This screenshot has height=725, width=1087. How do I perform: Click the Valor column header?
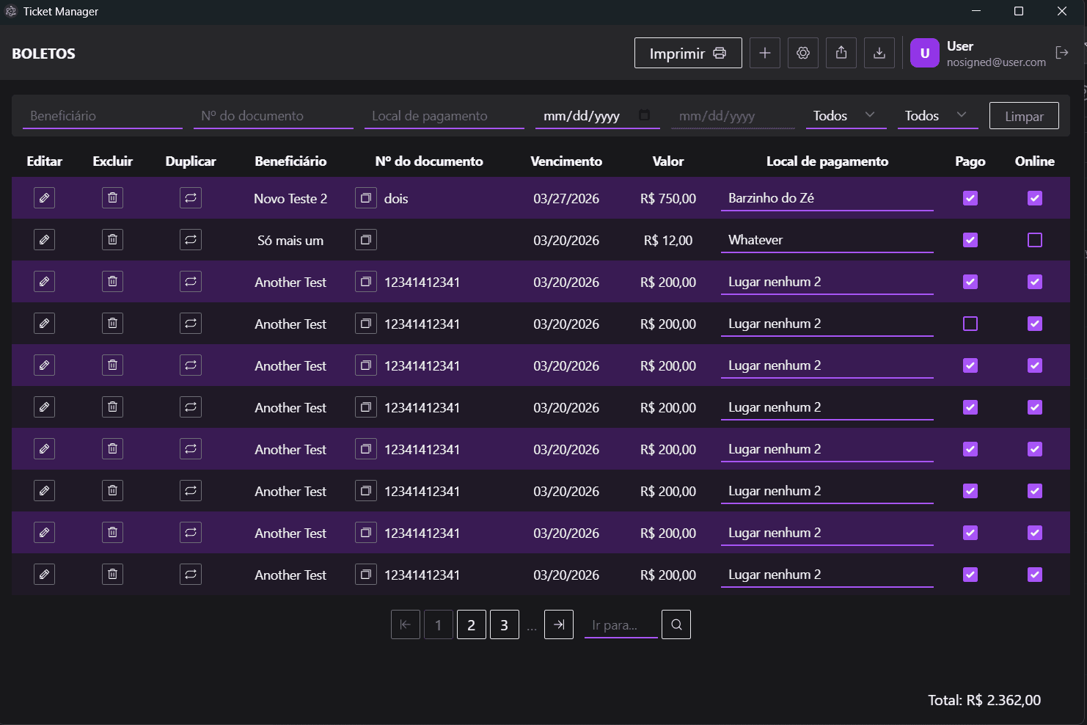tap(668, 161)
